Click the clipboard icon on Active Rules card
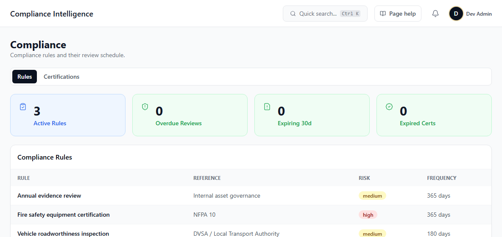 coord(23,107)
